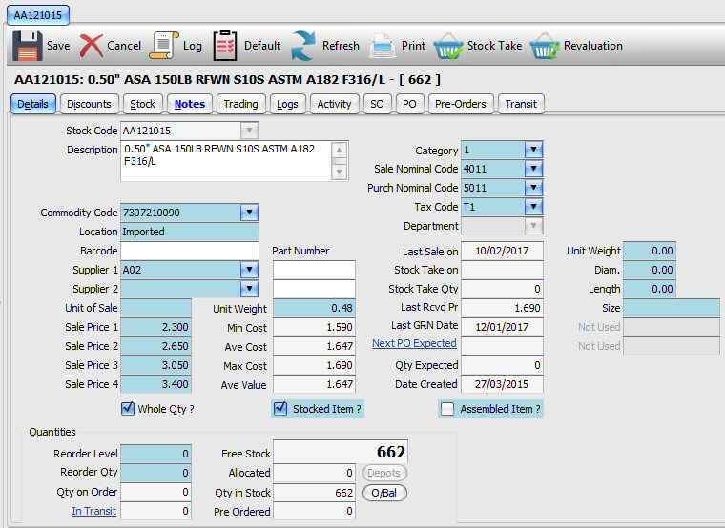Open Stock Take basket icon
The width and height of the screenshot is (725, 528).
[x=448, y=45]
